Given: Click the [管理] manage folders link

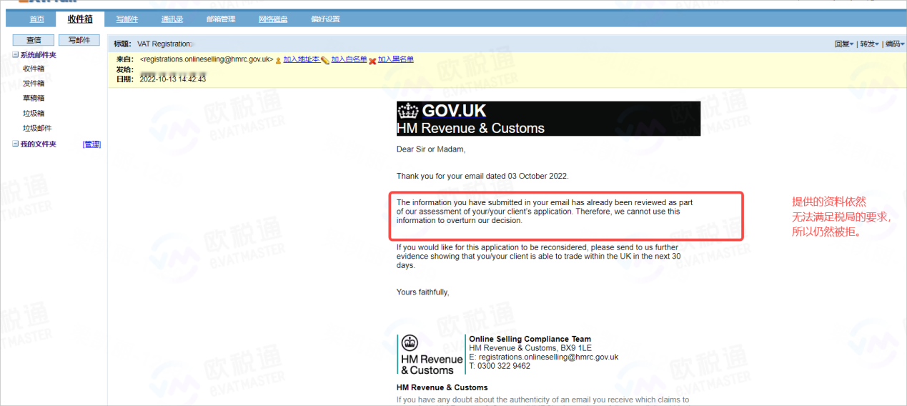Looking at the screenshot, I should pyautogui.click(x=91, y=144).
